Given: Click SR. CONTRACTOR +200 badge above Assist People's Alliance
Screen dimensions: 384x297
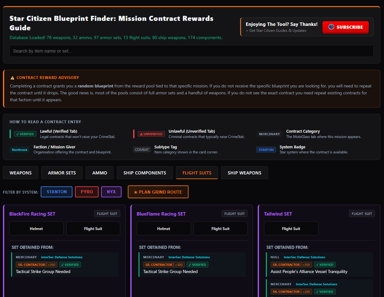Looking at the screenshot, I should coord(291,265).
